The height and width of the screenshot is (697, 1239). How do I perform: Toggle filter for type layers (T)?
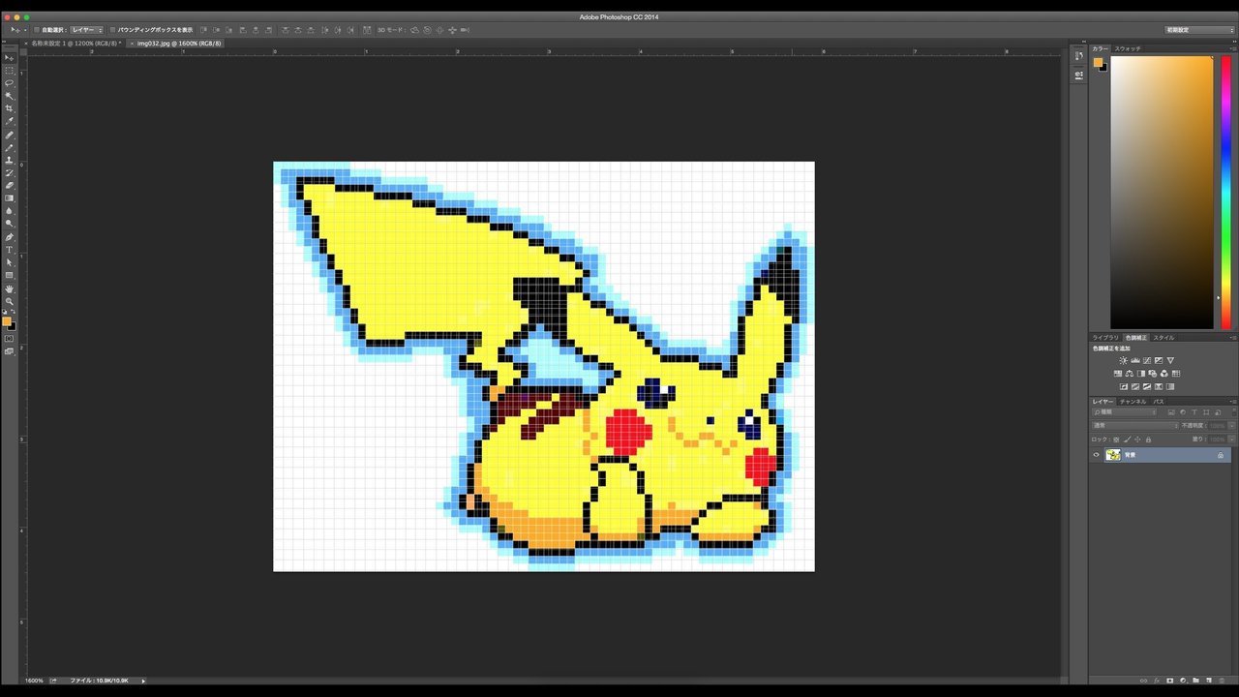(x=1194, y=412)
